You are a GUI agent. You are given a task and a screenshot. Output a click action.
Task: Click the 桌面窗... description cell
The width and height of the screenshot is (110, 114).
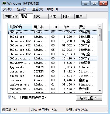(86, 80)
